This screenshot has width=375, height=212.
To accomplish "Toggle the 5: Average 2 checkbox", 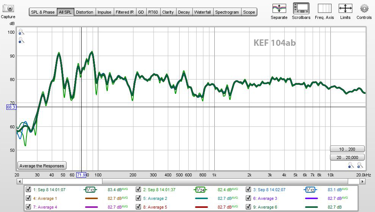I will pos(138,198).
